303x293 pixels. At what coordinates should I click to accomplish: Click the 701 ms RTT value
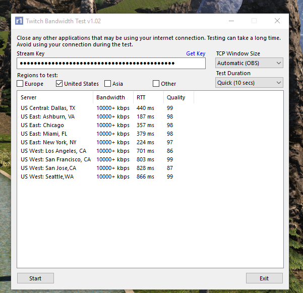(x=145, y=151)
